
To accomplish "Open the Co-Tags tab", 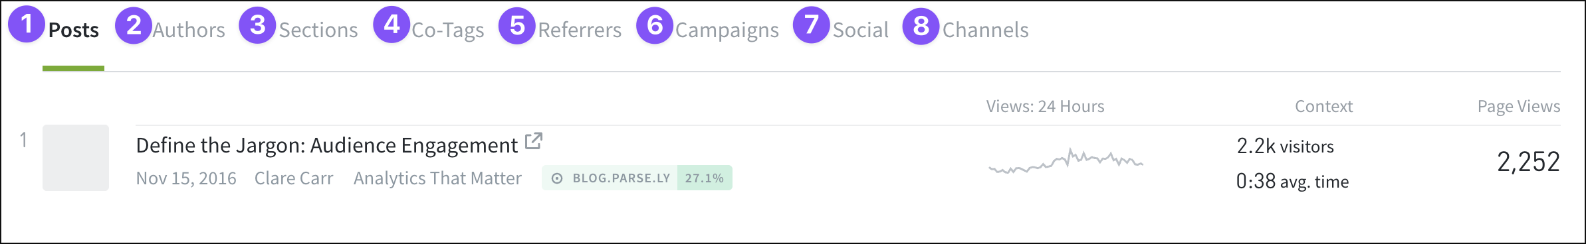I will click(x=448, y=30).
